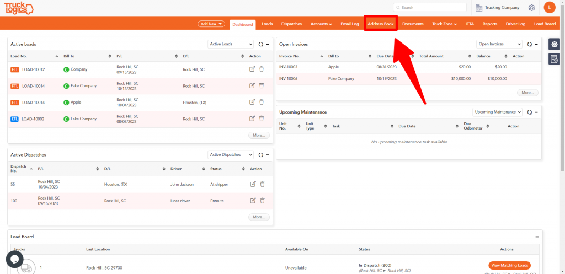Open the Dispatches tab
This screenshot has height=274, width=565.
[x=291, y=24]
